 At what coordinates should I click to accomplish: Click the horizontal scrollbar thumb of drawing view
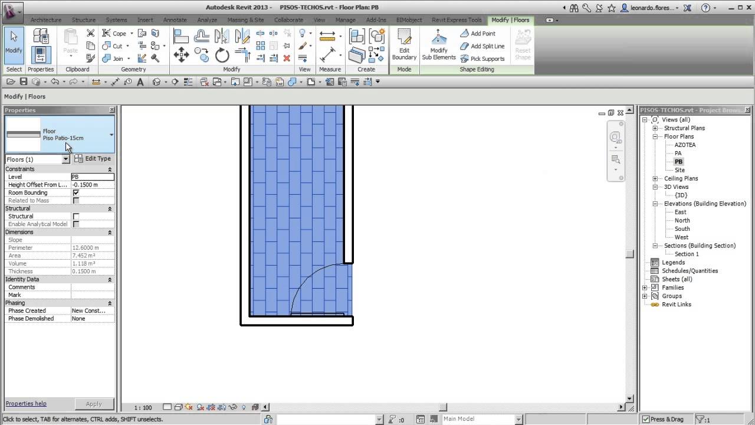click(x=443, y=407)
